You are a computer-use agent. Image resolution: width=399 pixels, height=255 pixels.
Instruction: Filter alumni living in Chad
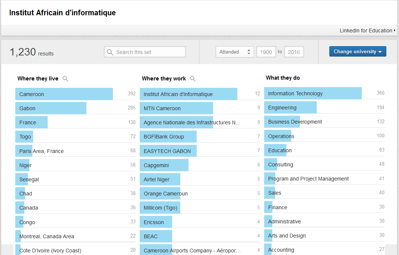tap(75, 194)
